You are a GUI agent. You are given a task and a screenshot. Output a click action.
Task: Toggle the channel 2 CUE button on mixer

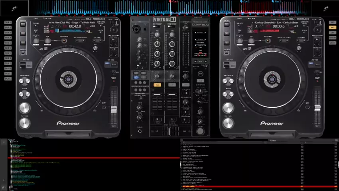pos(172,85)
